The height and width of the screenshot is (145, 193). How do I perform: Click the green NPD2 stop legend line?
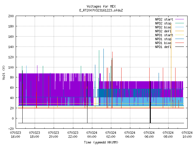(180, 23)
